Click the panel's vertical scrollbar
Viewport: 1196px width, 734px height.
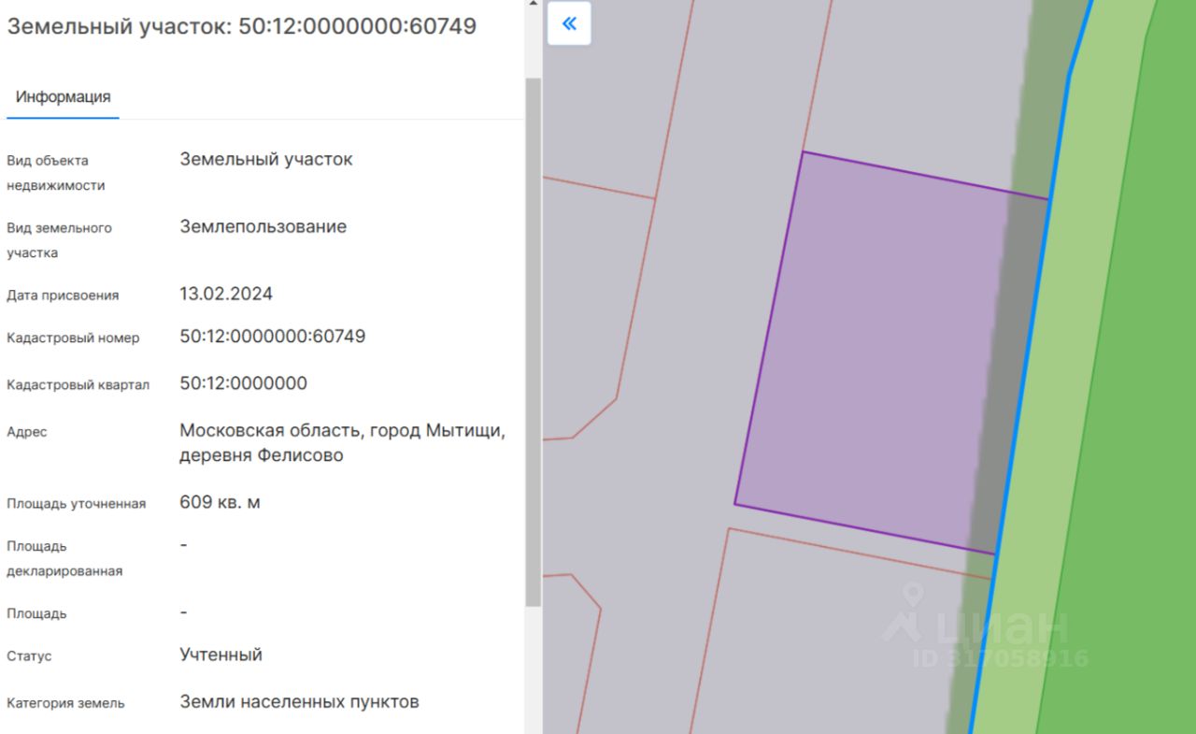click(534, 341)
